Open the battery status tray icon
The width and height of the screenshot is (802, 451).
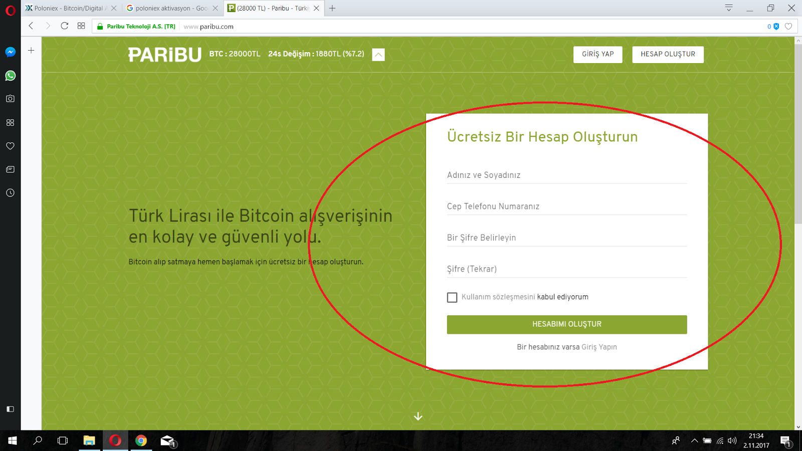[x=707, y=441]
